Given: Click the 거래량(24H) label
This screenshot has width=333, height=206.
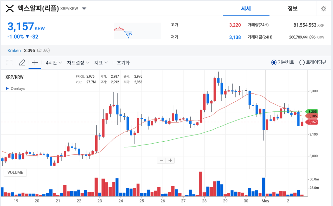Looking at the screenshot, I should pyautogui.click(x=258, y=25).
